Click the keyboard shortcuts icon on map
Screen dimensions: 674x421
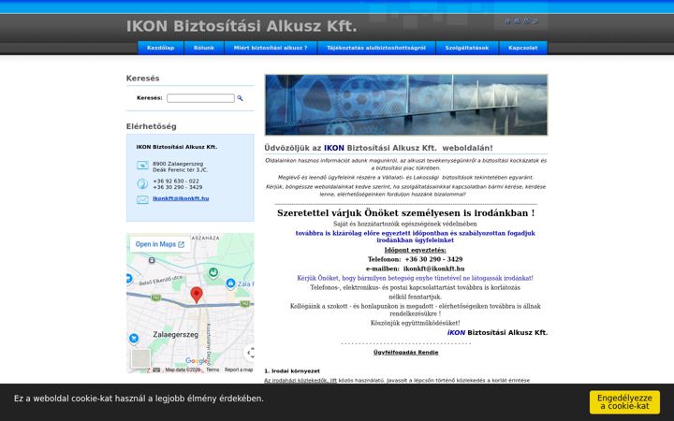[x=156, y=370]
